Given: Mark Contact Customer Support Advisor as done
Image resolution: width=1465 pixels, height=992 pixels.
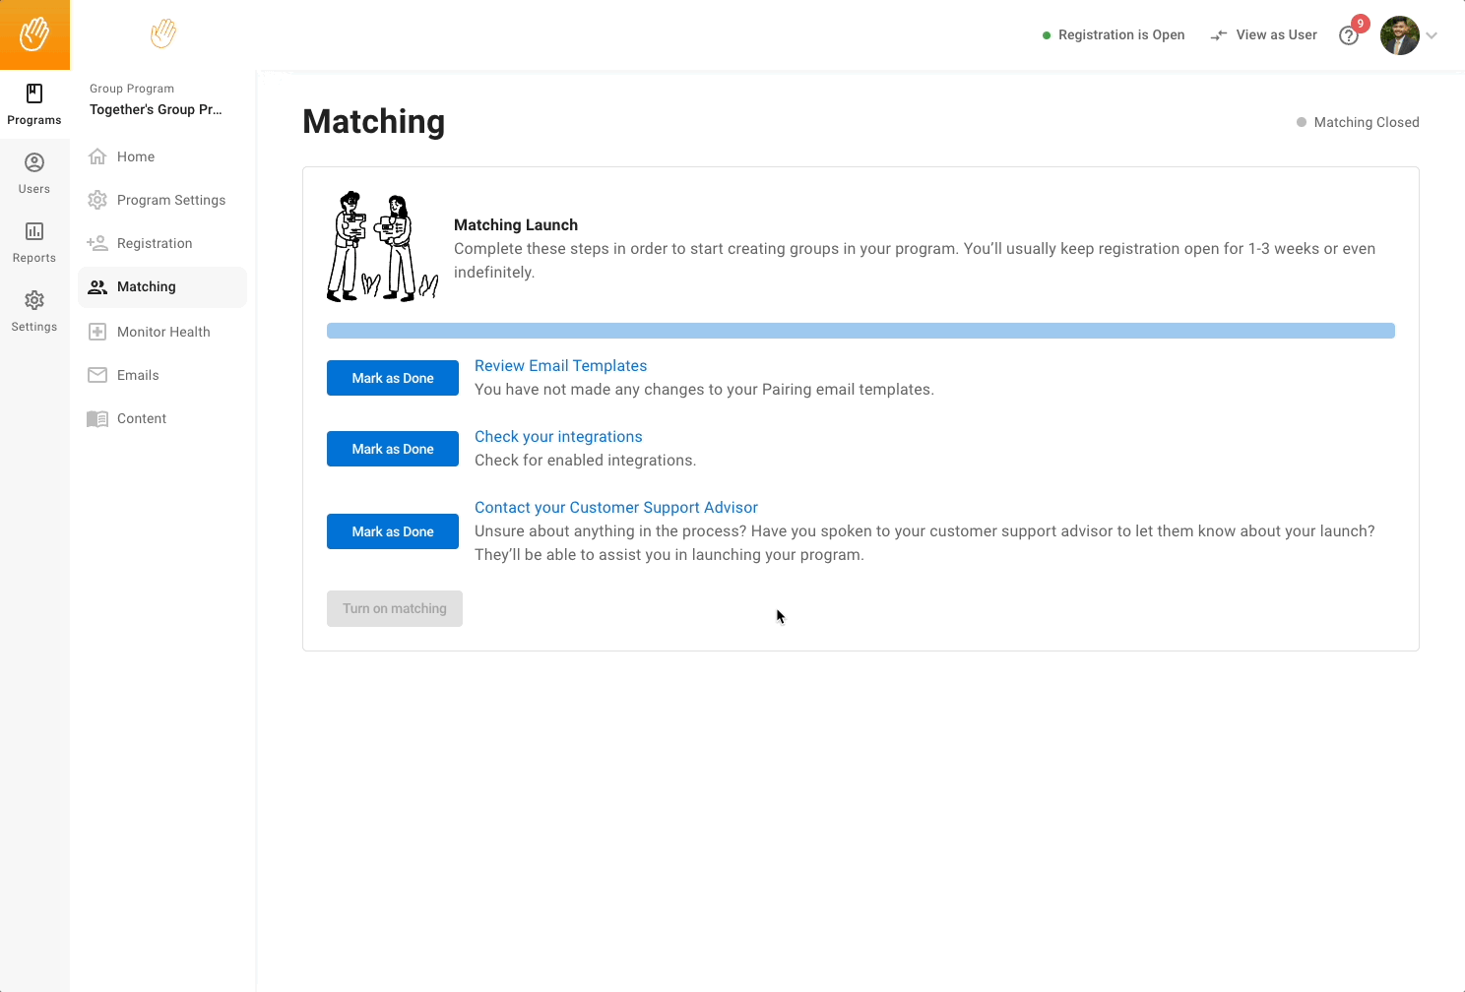Looking at the screenshot, I should [x=393, y=531].
